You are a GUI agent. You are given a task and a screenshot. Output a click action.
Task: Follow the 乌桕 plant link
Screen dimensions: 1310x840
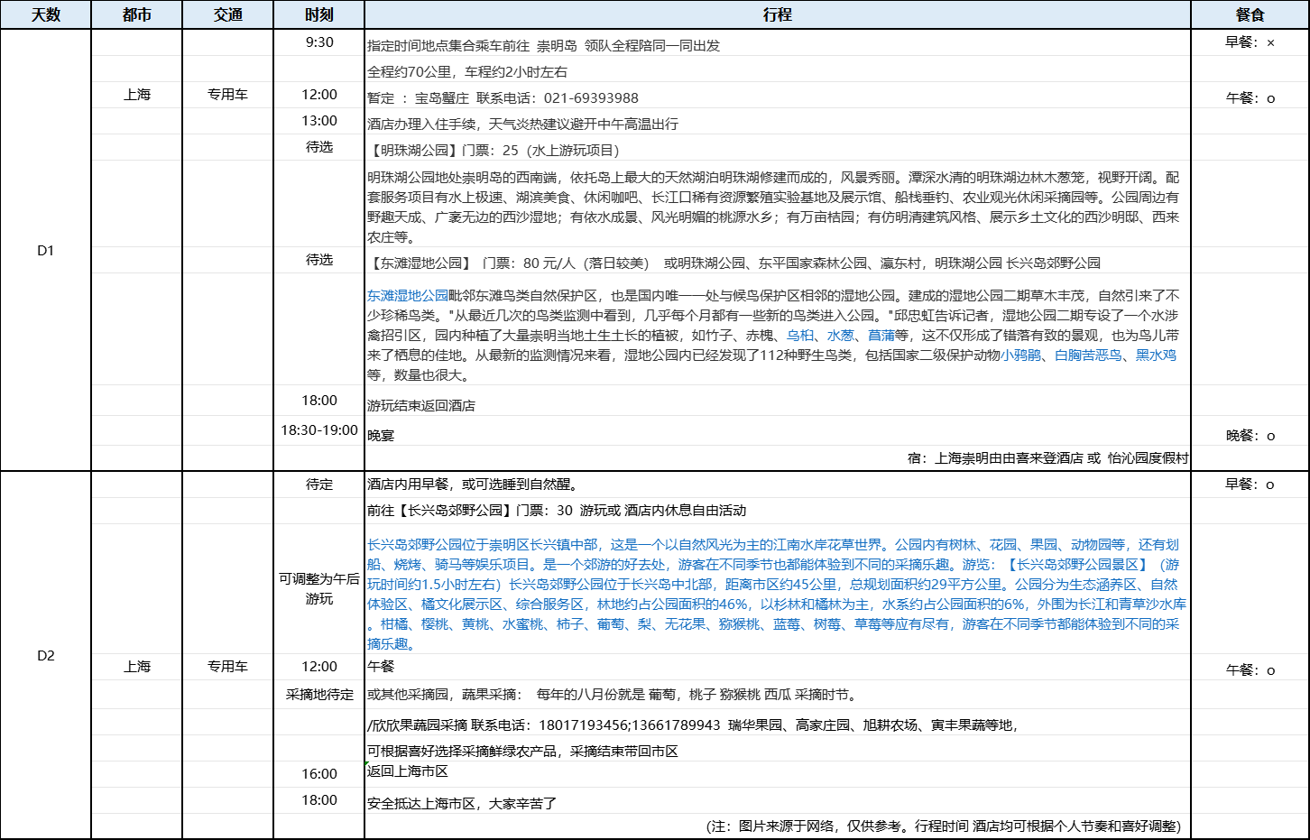(x=799, y=336)
